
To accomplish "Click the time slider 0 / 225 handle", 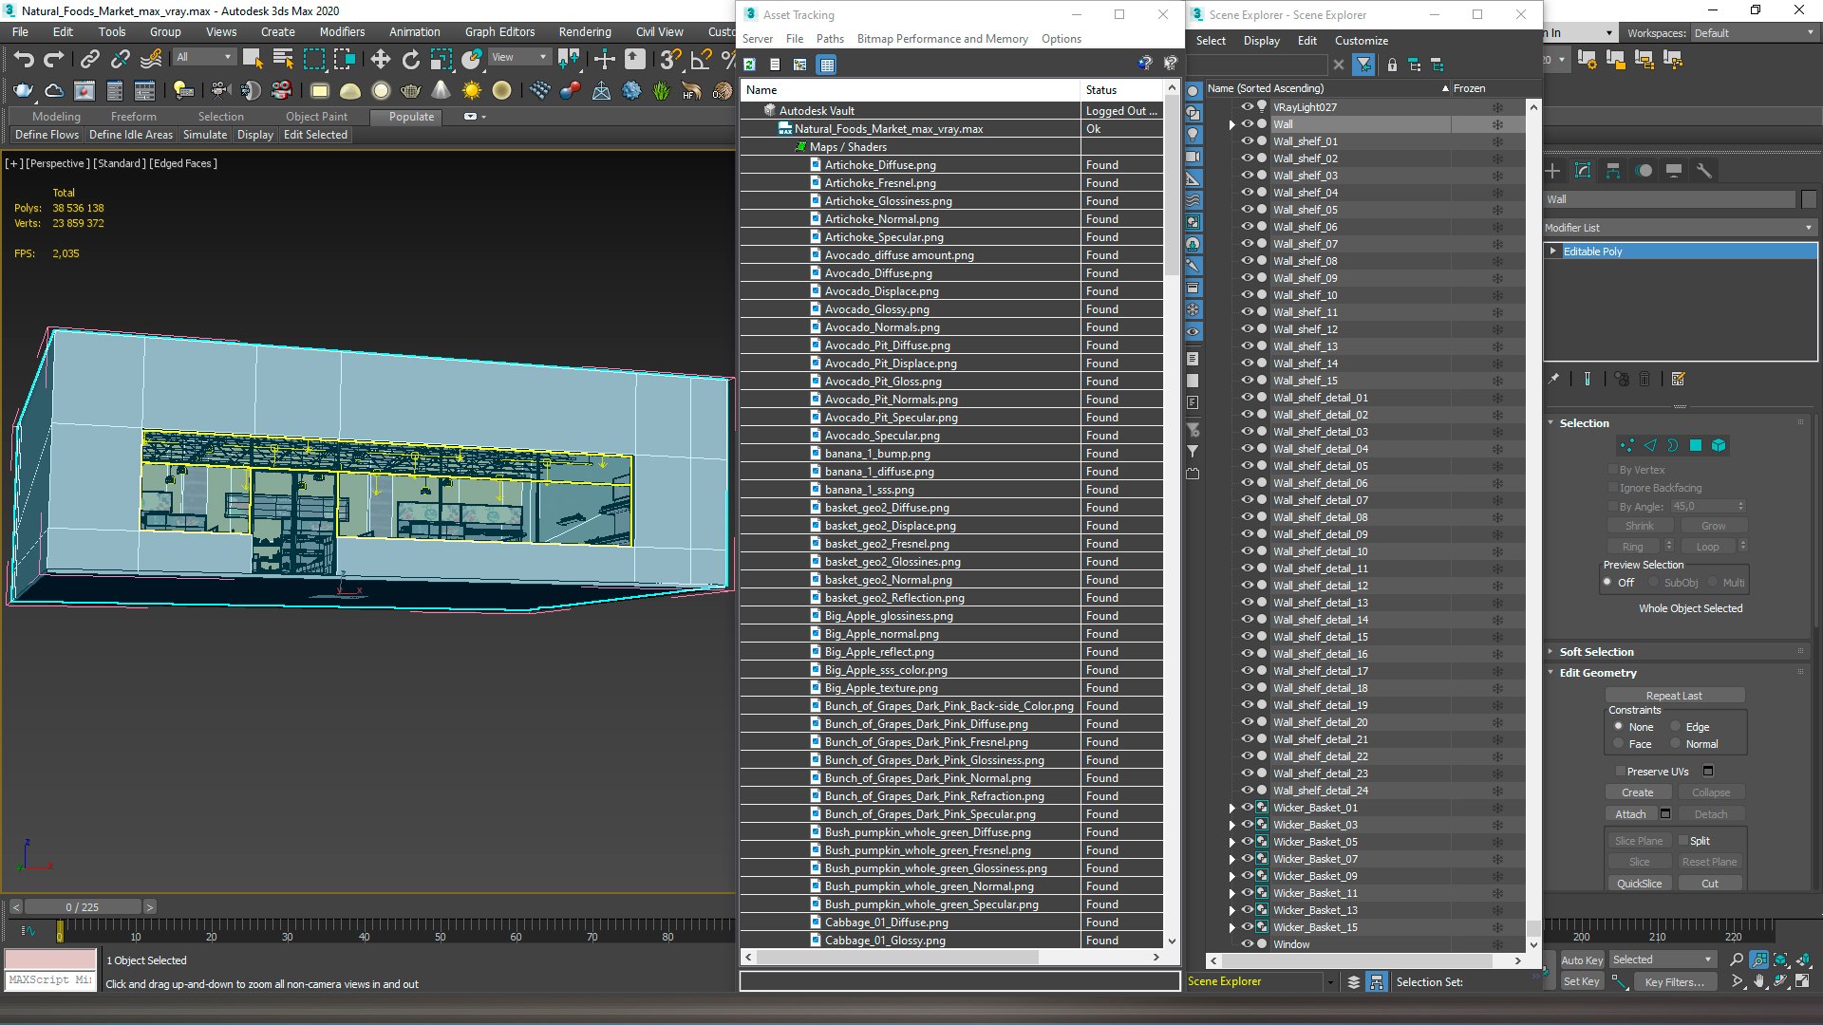I will tap(83, 907).
